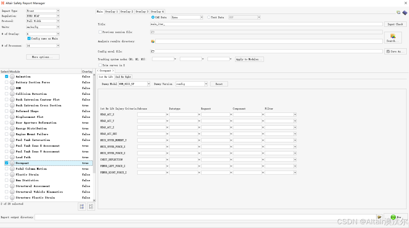Switch to the Overlay 2 tab
Screen dimensions: 409x228
coord(126,11)
